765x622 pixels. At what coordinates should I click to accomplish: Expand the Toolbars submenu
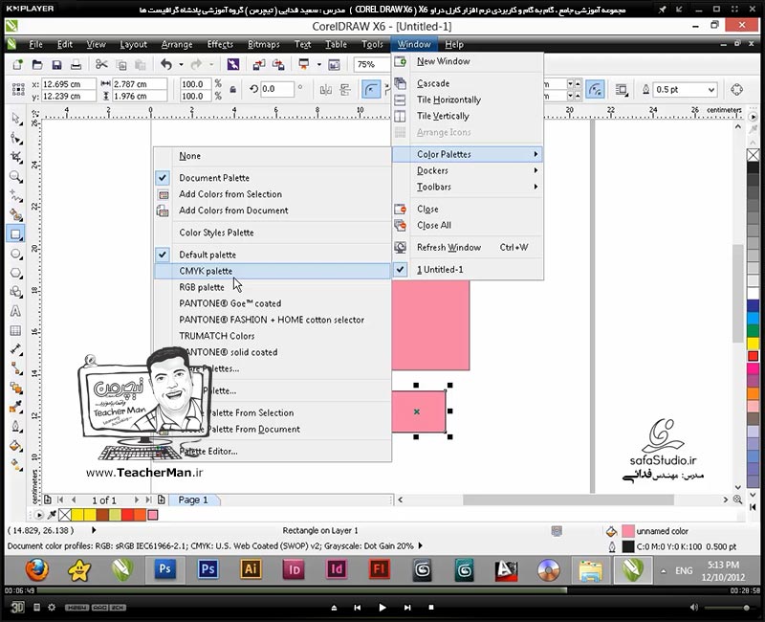(x=468, y=187)
